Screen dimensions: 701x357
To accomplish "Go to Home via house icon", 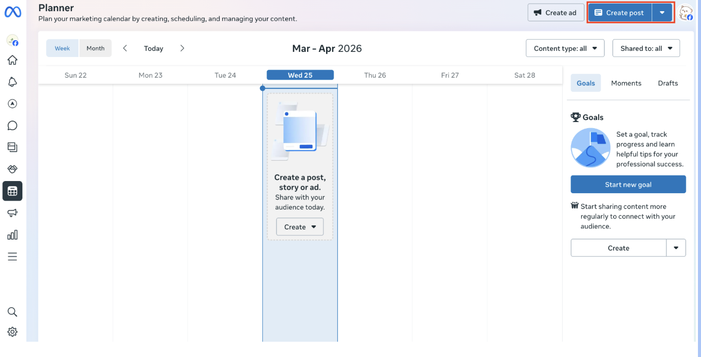I will click(x=13, y=60).
